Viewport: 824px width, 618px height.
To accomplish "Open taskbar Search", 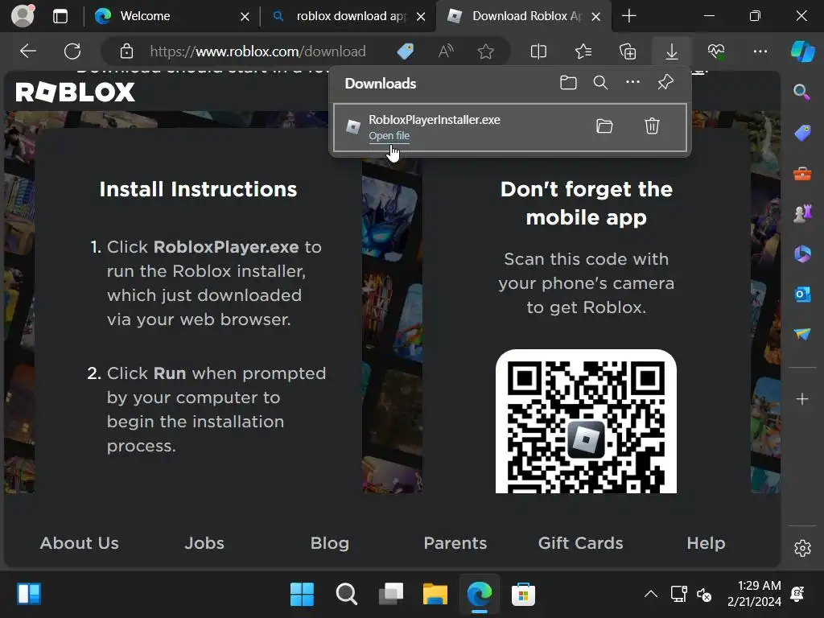I will (x=346, y=595).
